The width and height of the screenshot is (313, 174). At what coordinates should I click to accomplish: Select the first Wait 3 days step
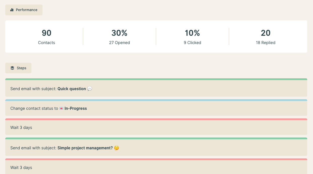(x=21, y=127)
